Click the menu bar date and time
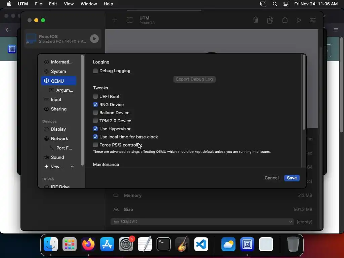 pyautogui.click(x=316, y=4)
